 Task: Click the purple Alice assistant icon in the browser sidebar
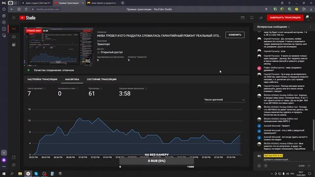[x=4, y=160]
